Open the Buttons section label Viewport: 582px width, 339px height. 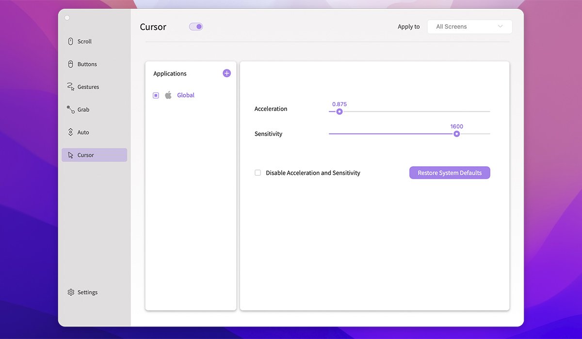(87, 64)
